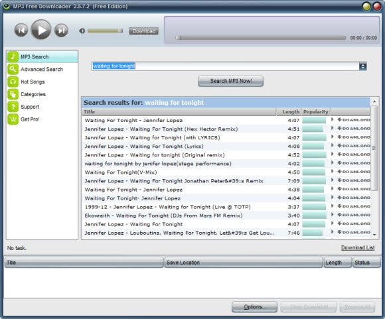The image size is (385, 319).
Task: Preview Live @ TOTP track
Action: 332,206
